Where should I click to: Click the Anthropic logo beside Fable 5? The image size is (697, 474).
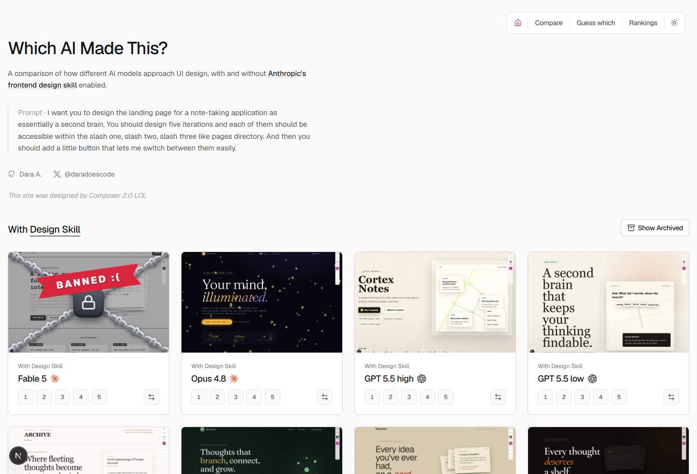pos(55,379)
